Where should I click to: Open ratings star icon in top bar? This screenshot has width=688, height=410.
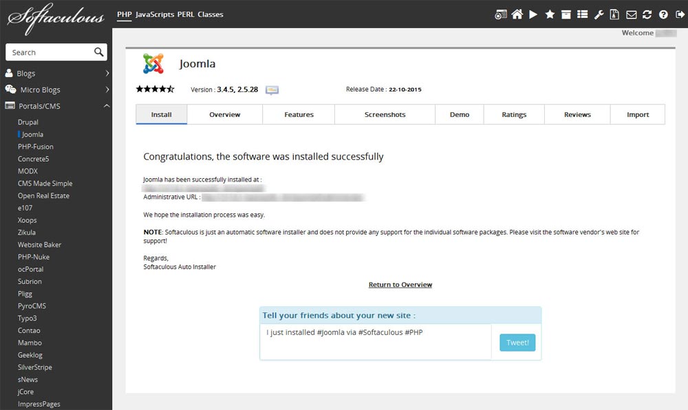550,14
